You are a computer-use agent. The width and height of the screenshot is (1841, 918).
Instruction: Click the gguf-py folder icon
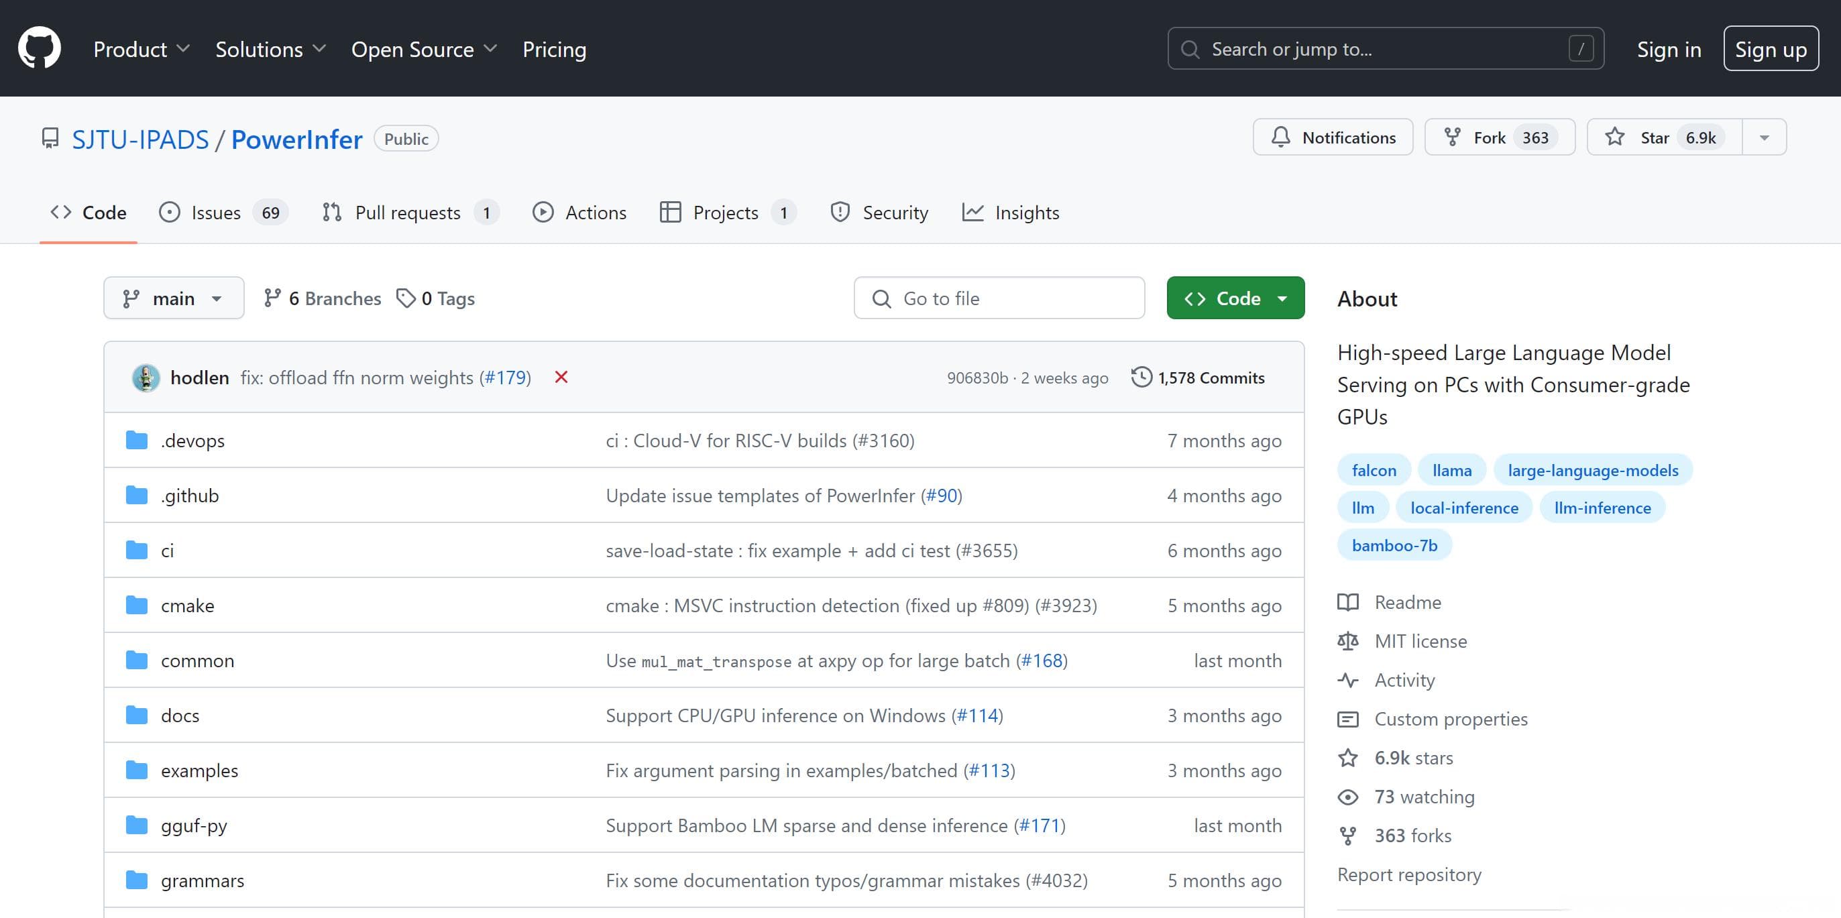pyautogui.click(x=137, y=825)
